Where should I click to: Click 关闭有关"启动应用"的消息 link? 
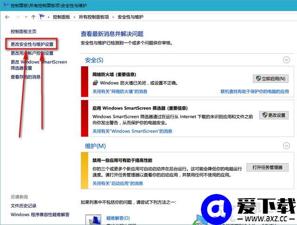(x=117, y=183)
